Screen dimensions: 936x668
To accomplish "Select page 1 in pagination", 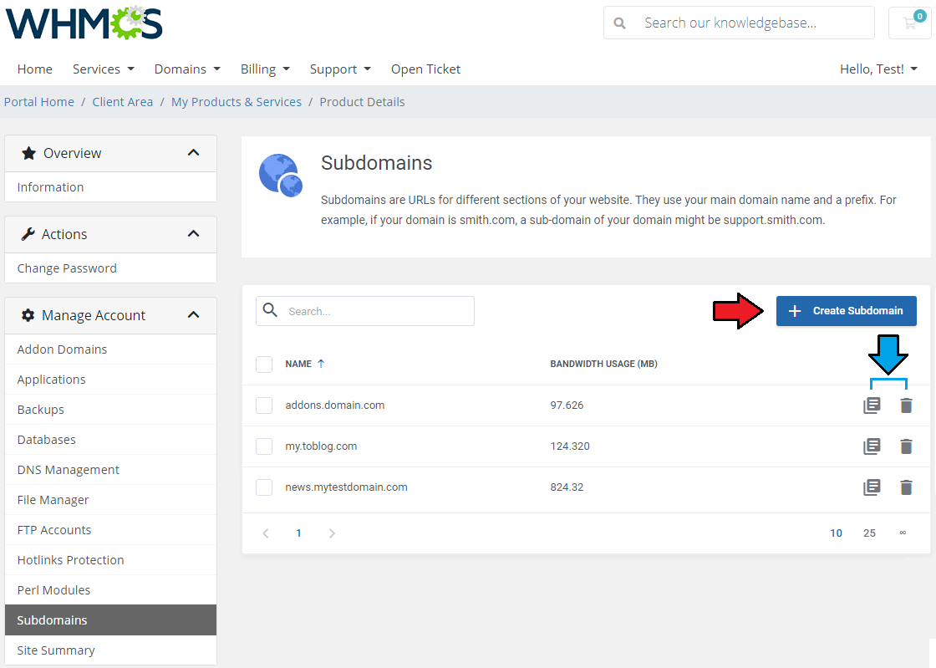I will (x=298, y=533).
